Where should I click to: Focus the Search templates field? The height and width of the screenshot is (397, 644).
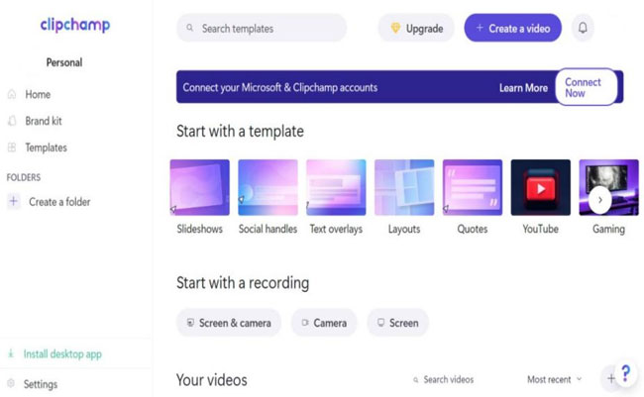262,28
